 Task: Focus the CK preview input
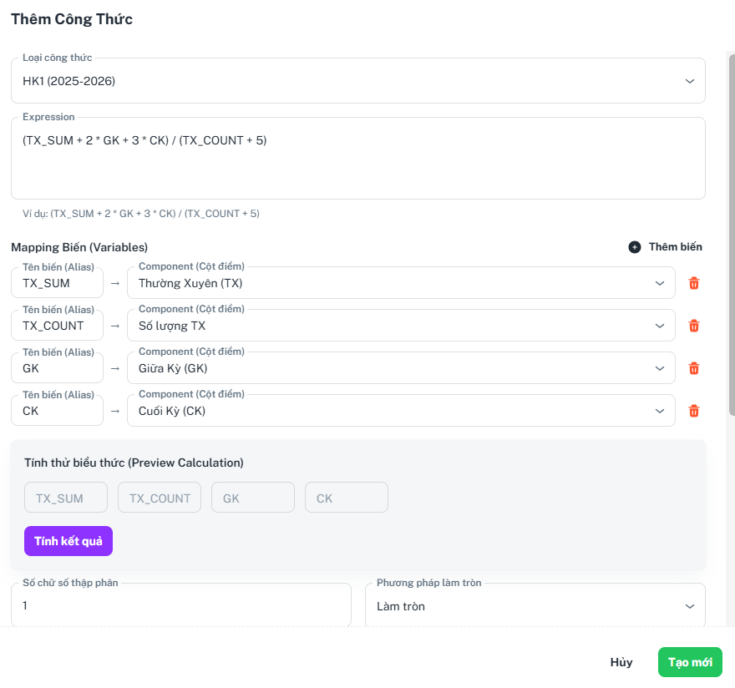pos(347,498)
